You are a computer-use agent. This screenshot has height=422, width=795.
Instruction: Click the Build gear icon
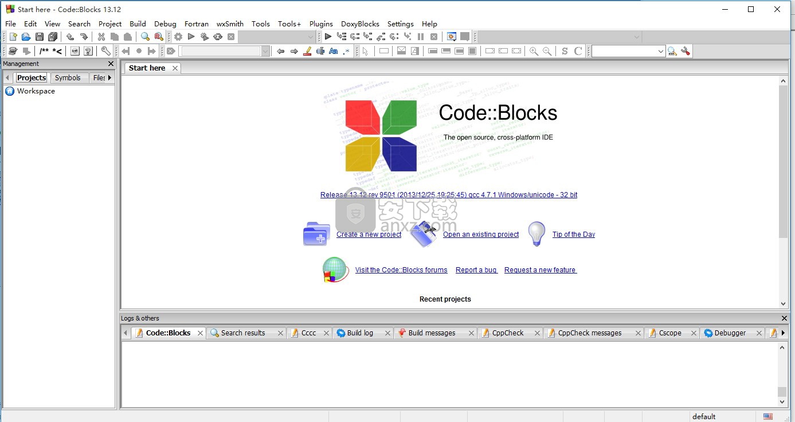pyautogui.click(x=178, y=37)
